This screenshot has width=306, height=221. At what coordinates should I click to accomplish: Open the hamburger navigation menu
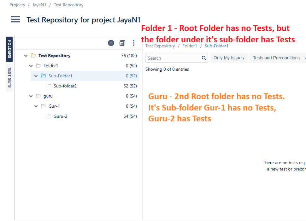(16, 20)
